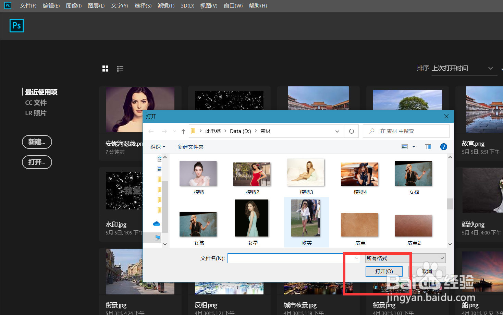503x315 pixels.
Task: Click sidebar tree scroll down arrow
Action: point(165,244)
